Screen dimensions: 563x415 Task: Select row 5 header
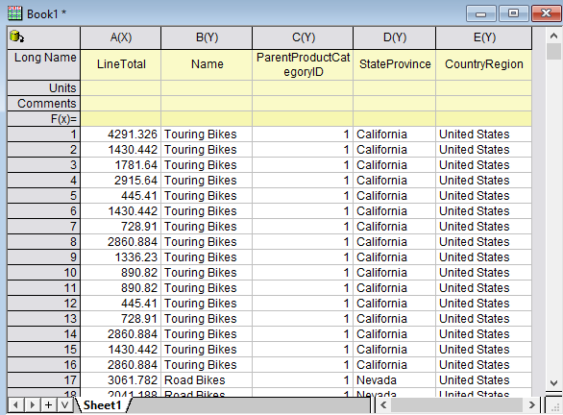(44, 196)
